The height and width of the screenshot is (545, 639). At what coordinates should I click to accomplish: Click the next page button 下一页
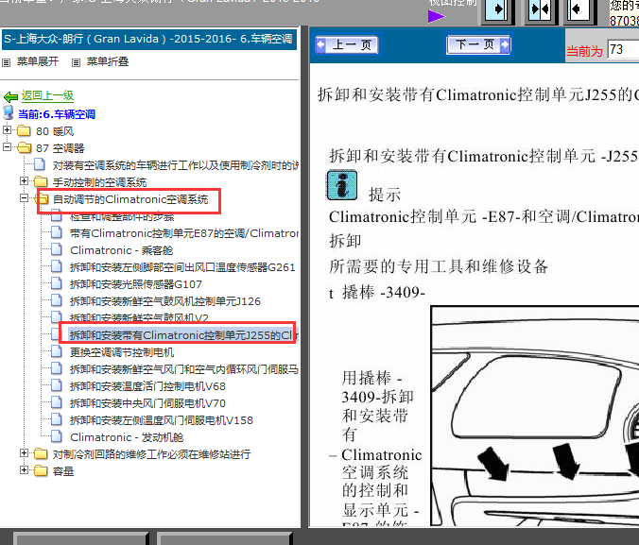(478, 44)
